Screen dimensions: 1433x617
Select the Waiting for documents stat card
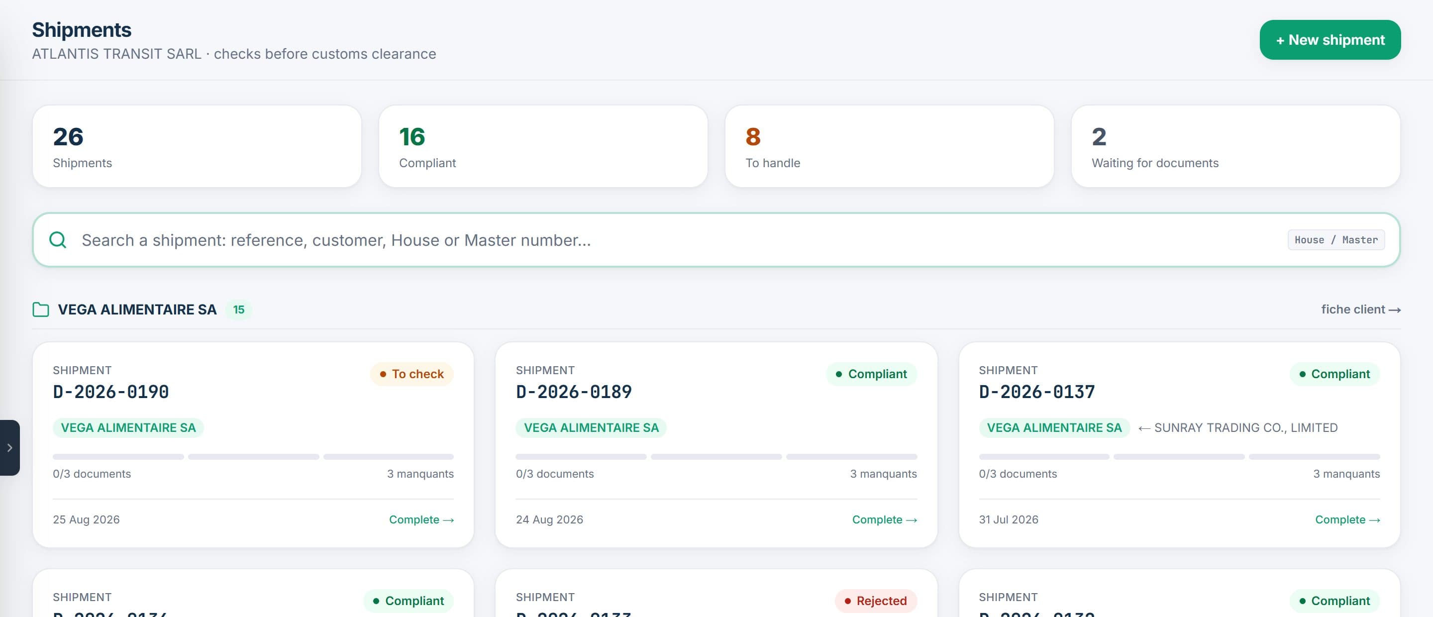pos(1235,146)
